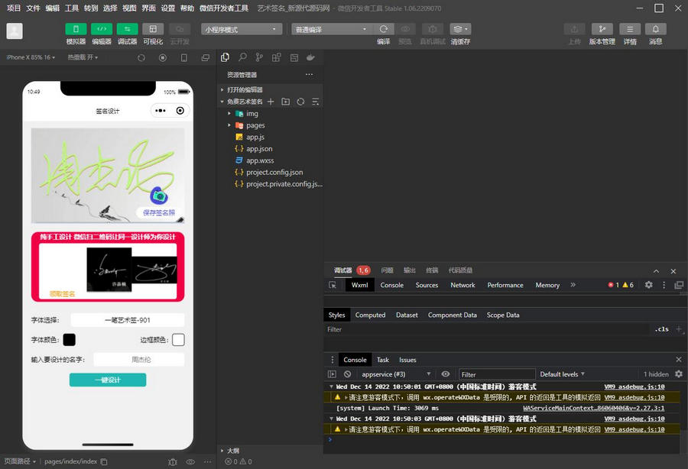
Task: Open the 详情 details icon
Action: point(630,29)
